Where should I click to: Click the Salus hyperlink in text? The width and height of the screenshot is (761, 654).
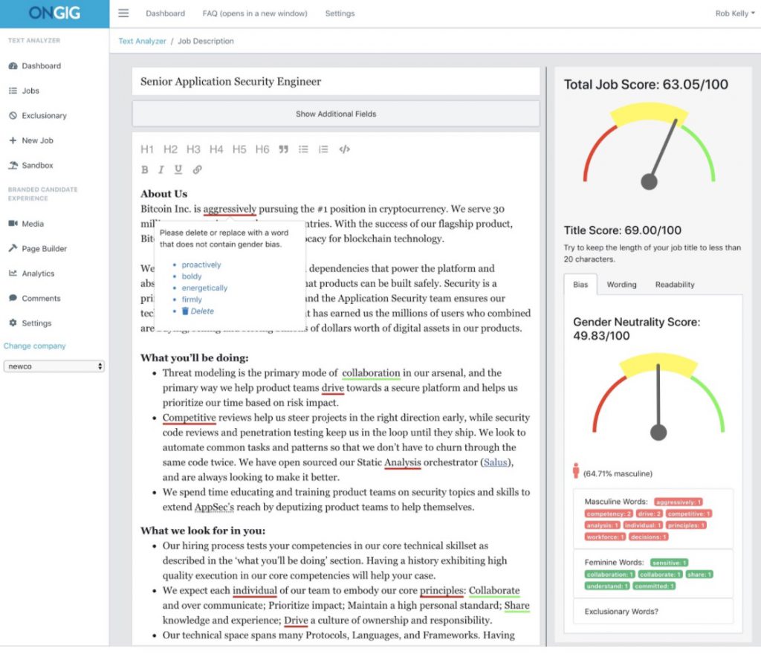[495, 462]
